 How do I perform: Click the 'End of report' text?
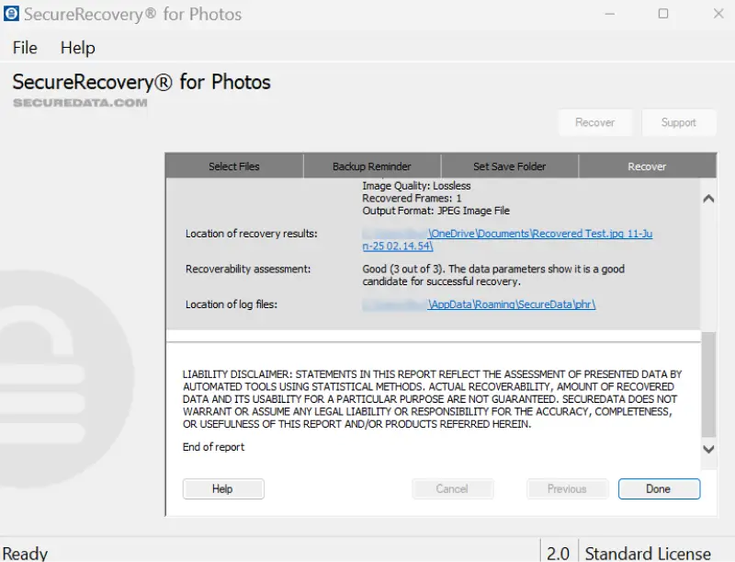(213, 447)
